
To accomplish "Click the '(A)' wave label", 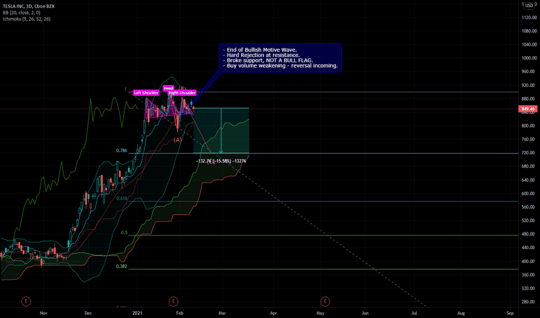I will (x=177, y=140).
